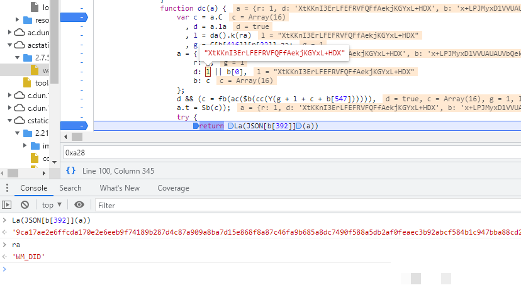
Task: Open the top JavaScript context dropdown
Action: tap(52, 205)
